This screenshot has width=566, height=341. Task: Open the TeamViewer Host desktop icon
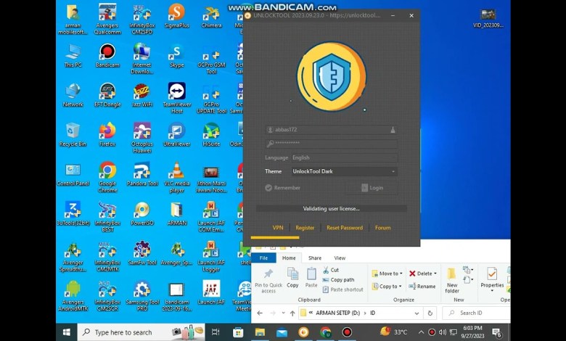click(x=176, y=94)
